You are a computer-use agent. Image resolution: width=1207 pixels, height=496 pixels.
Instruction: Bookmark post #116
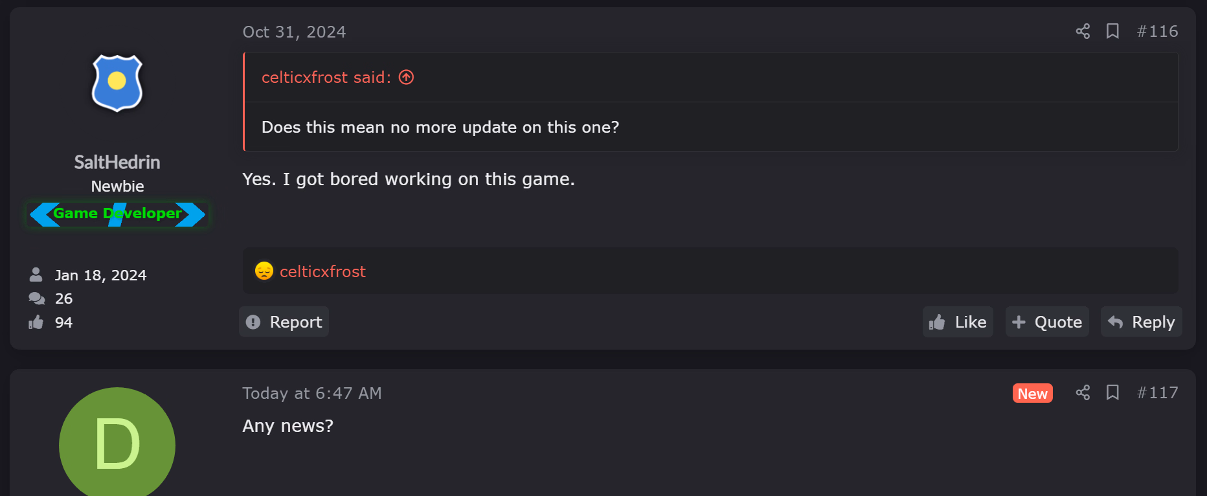click(x=1112, y=31)
